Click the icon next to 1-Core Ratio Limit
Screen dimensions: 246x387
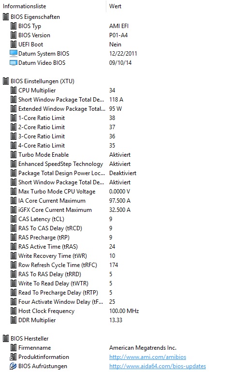(14, 118)
